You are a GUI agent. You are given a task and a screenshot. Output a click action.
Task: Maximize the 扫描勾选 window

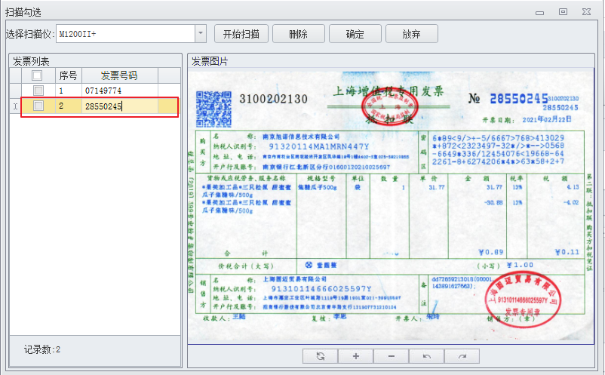click(x=563, y=12)
